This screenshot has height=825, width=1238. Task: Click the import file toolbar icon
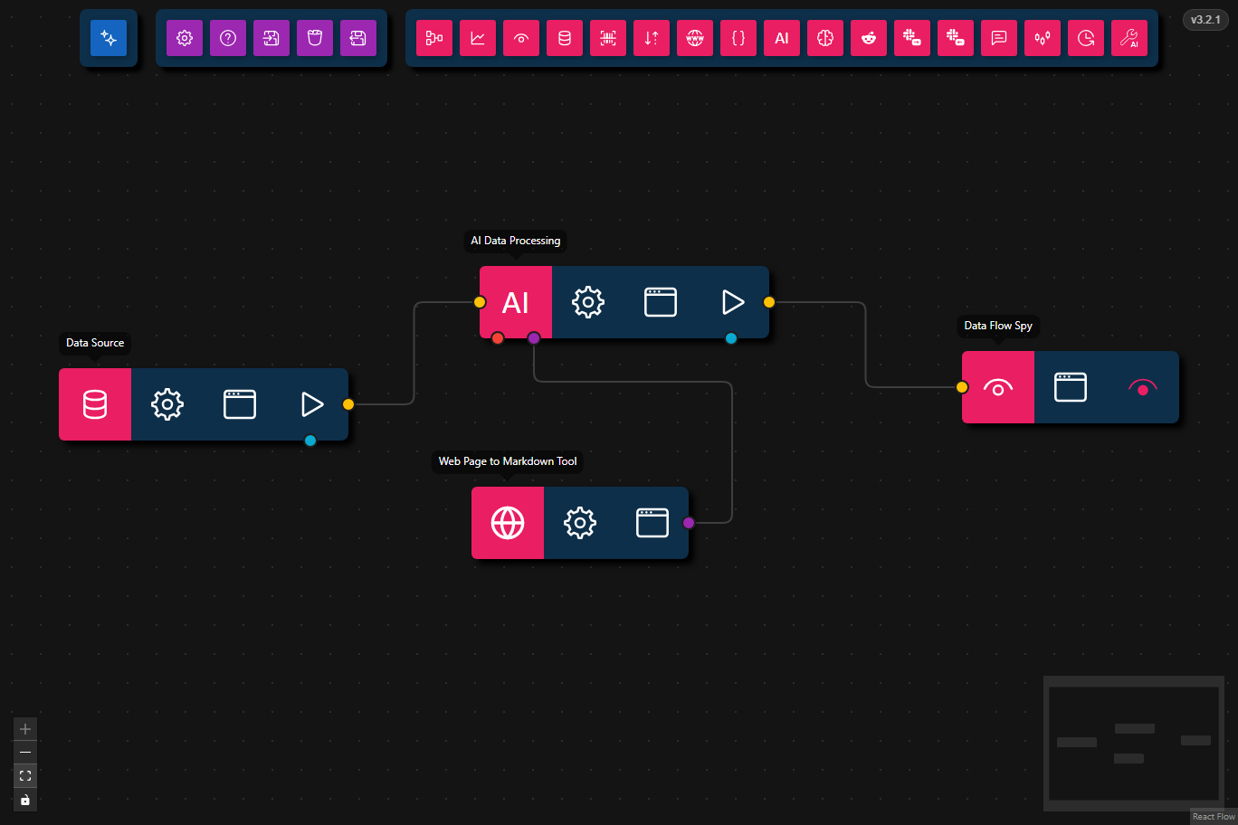(271, 38)
